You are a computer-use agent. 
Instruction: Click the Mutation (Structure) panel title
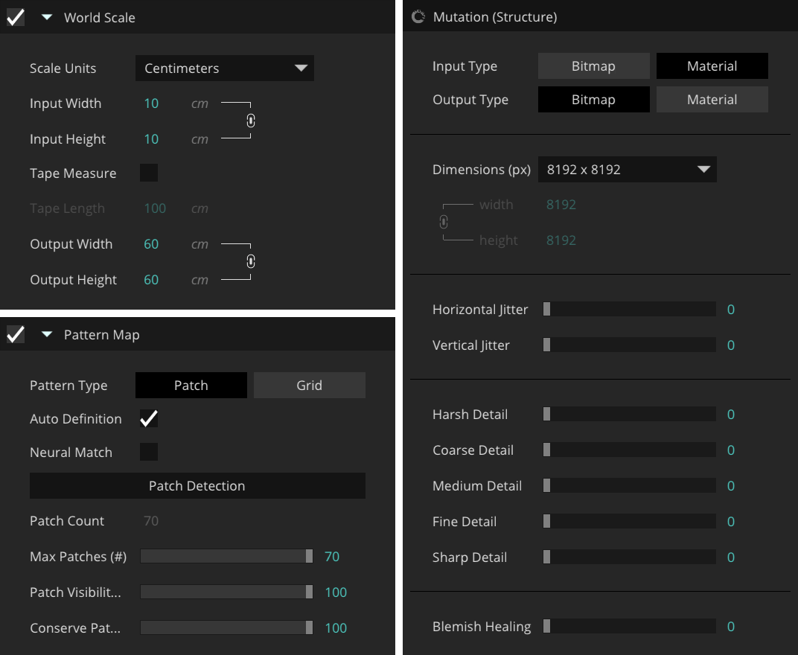[x=495, y=17]
